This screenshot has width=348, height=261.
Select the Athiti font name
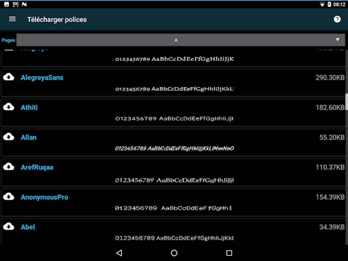(29, 108)
